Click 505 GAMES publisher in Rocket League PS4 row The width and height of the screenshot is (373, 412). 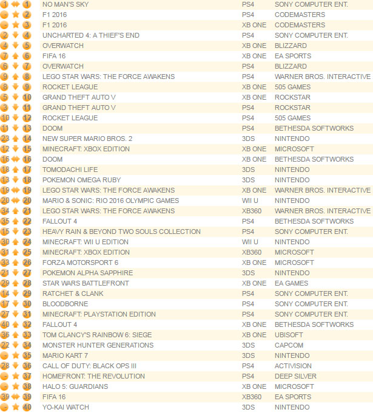coord(292,118)
